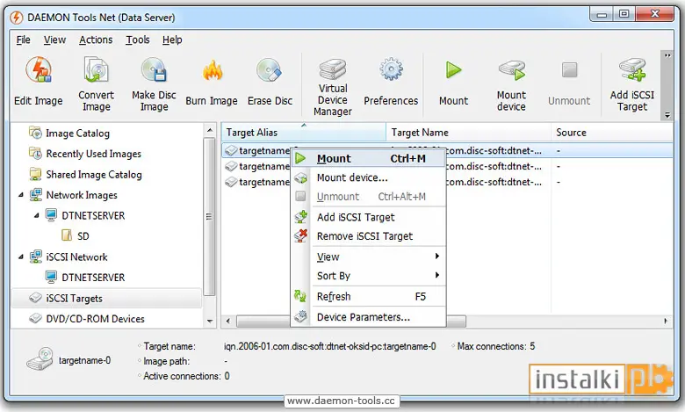
Task: Open the Virtual Device Manager
Action: pos(333,86)
